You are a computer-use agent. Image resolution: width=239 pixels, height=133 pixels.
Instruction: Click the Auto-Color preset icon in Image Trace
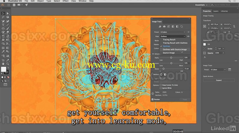click(160, 27)
